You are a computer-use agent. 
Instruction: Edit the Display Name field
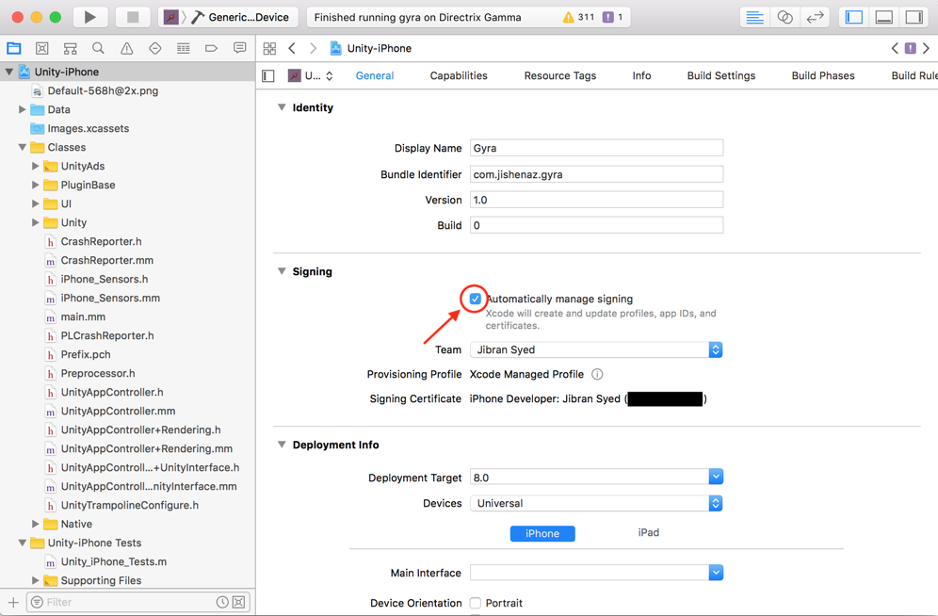(x=596, y=148)
